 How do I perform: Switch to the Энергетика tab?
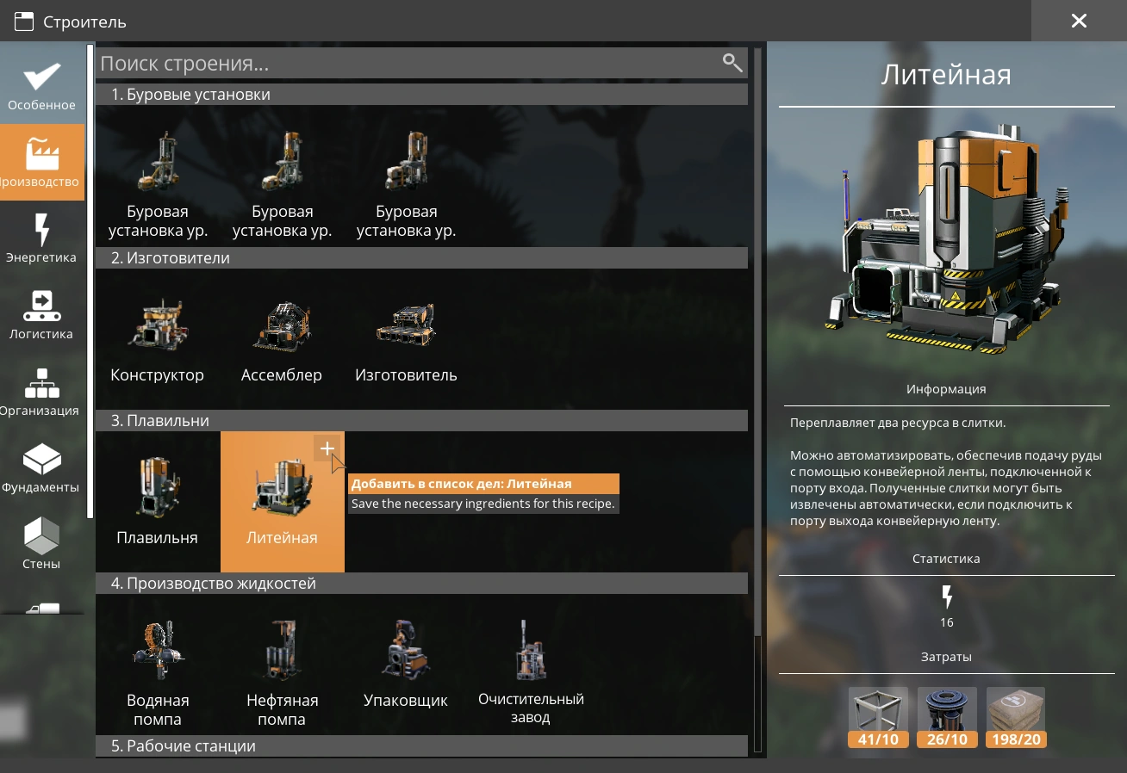click(42, 238)
